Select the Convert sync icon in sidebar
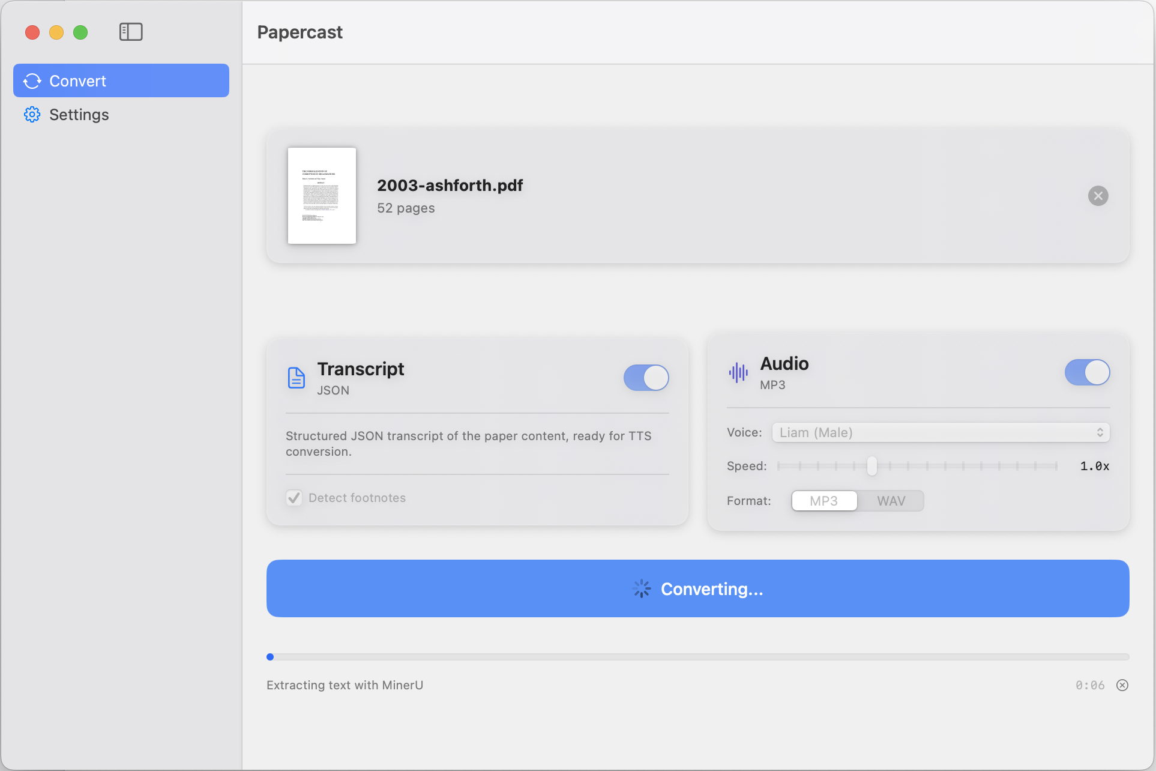 coord(32,80)
